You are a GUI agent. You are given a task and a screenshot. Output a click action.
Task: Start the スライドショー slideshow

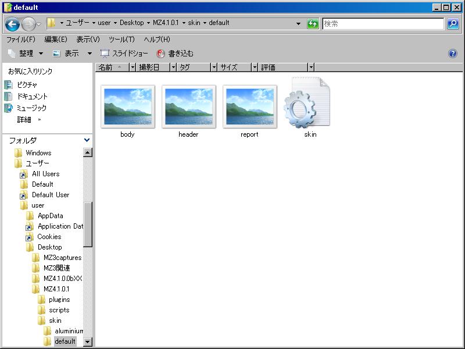[x=124, y=54]
